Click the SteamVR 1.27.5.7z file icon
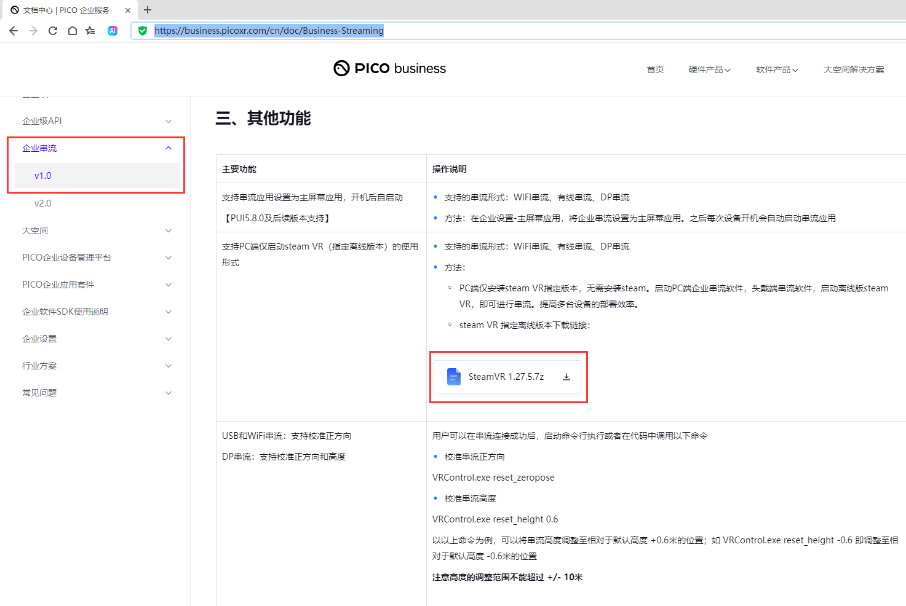 pos(454,377)
